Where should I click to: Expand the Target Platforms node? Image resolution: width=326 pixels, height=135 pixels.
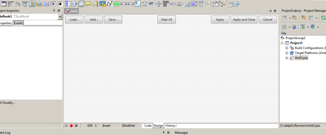click(x=287, y=53)
